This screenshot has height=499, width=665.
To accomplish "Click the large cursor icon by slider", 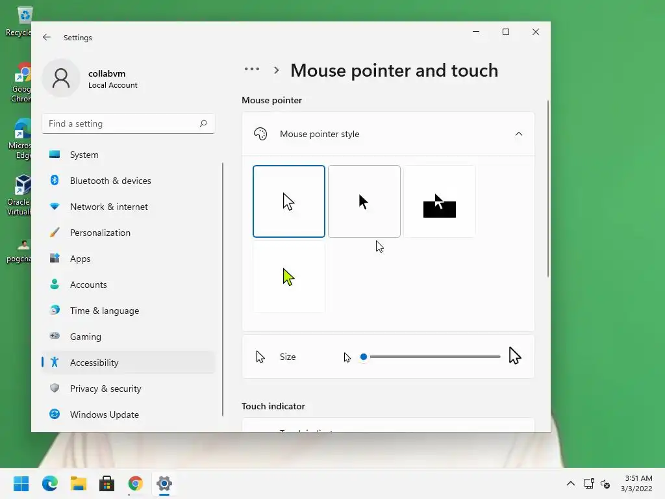I will click(515, 355).
